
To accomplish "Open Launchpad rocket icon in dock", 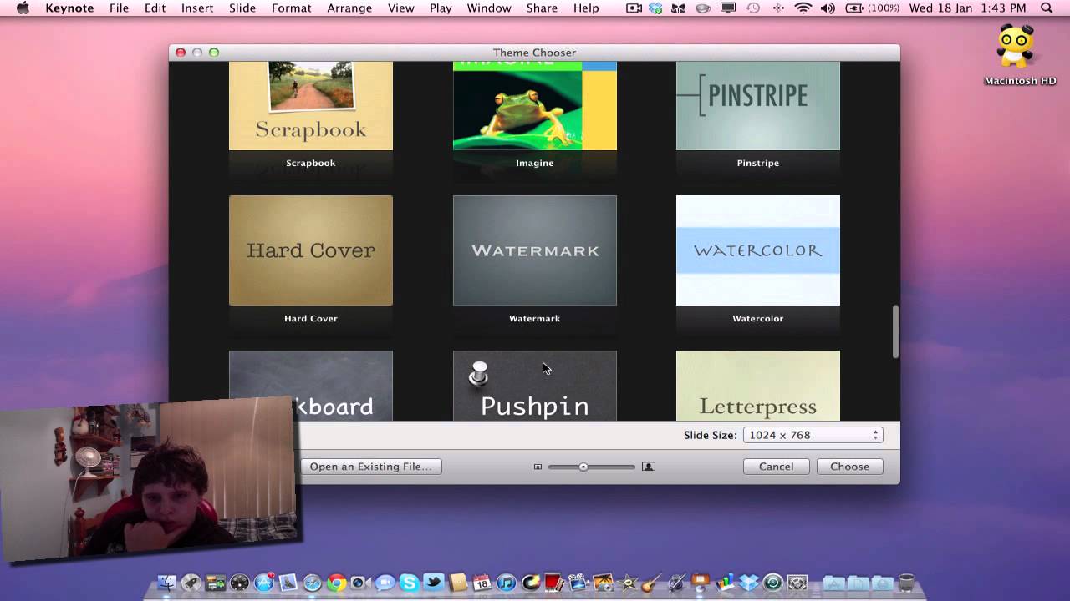I will 191,583.
